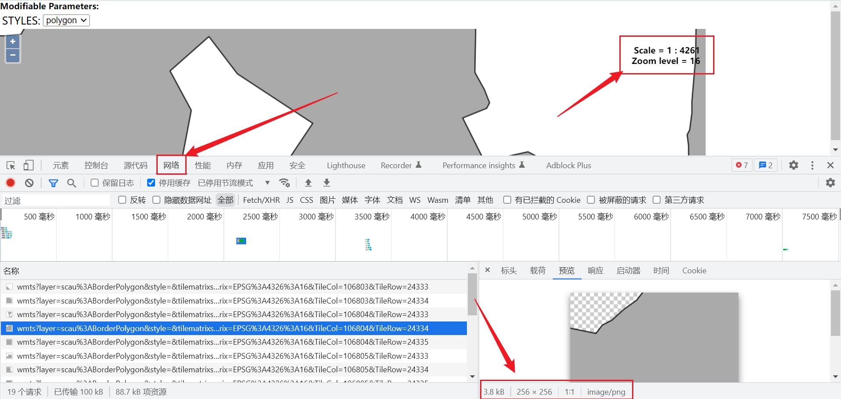Select request TileCol=106804 TileRow=24335
This screenshot has width=841, height=399.
234,342
